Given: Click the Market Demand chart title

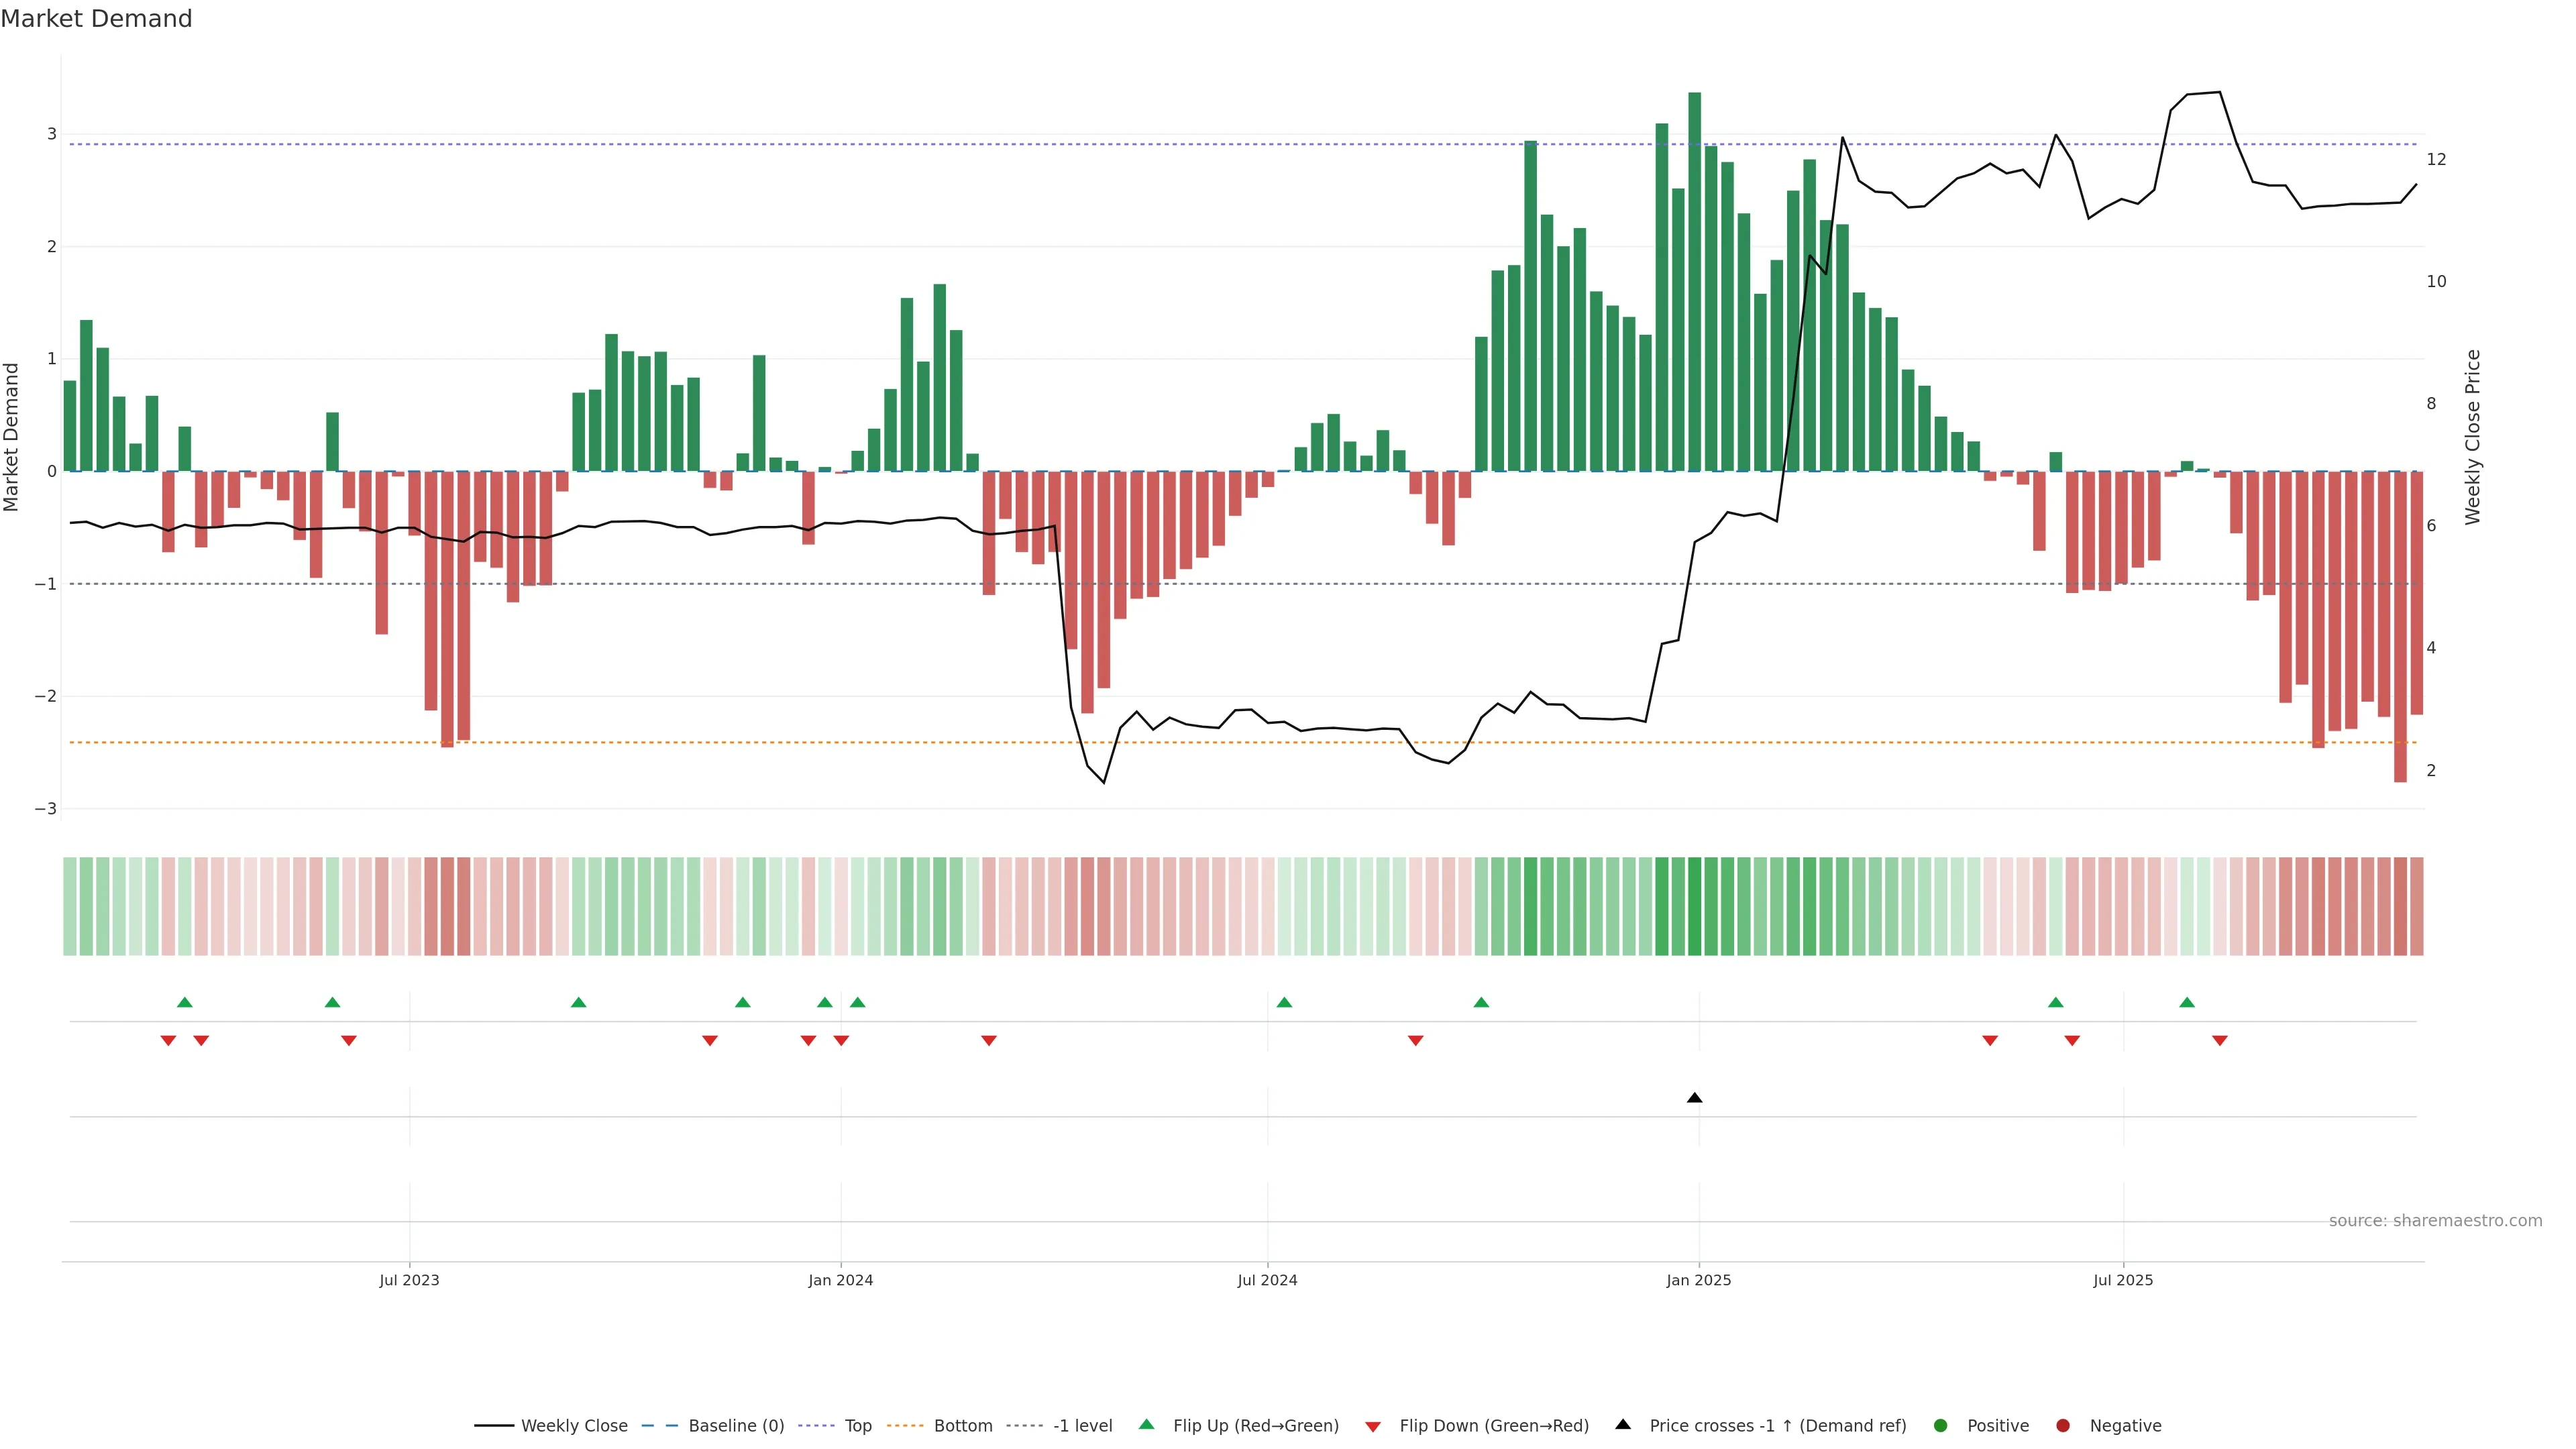Looking at the screenshot, I should (x=96, y=19).
